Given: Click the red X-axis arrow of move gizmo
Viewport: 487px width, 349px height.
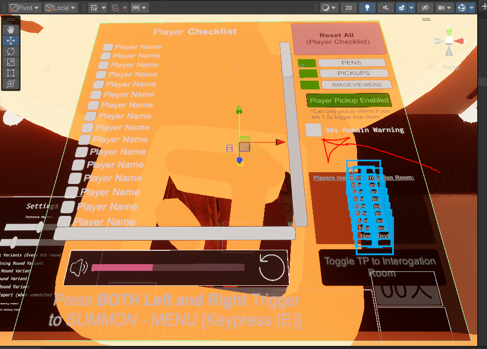Looking at the screenshot, I should click(x=280, y=142).
